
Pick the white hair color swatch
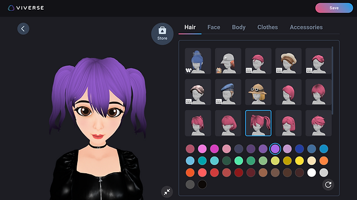(x=311, y=173)
